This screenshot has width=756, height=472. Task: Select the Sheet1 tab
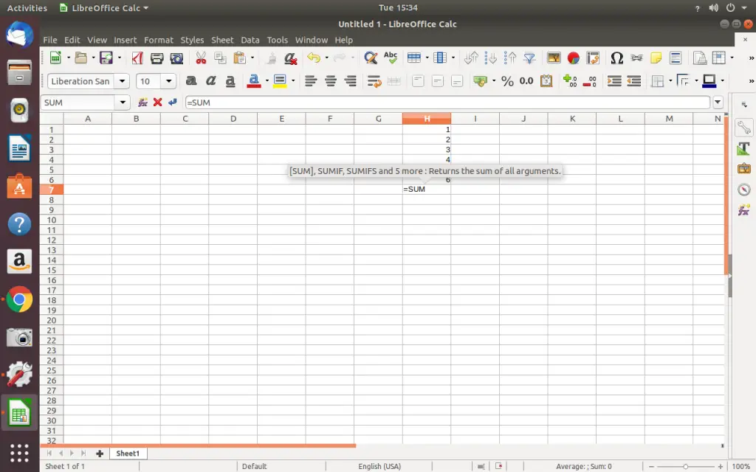point(128,454)
